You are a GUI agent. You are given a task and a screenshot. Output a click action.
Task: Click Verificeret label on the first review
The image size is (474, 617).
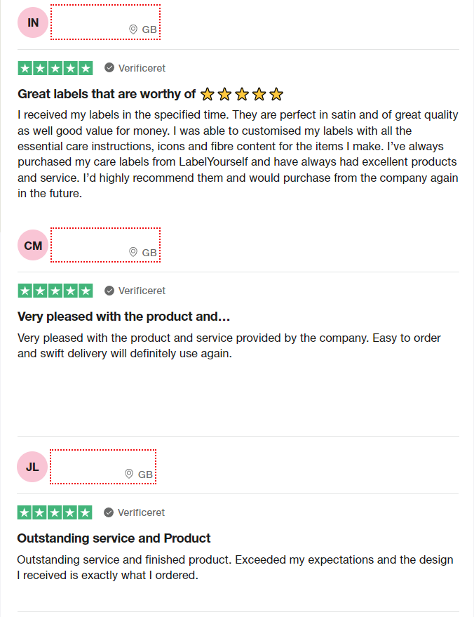click(142, 68)
